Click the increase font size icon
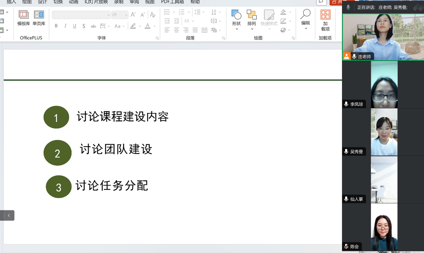This screenshot has width=424, height=253. (133, 15)
